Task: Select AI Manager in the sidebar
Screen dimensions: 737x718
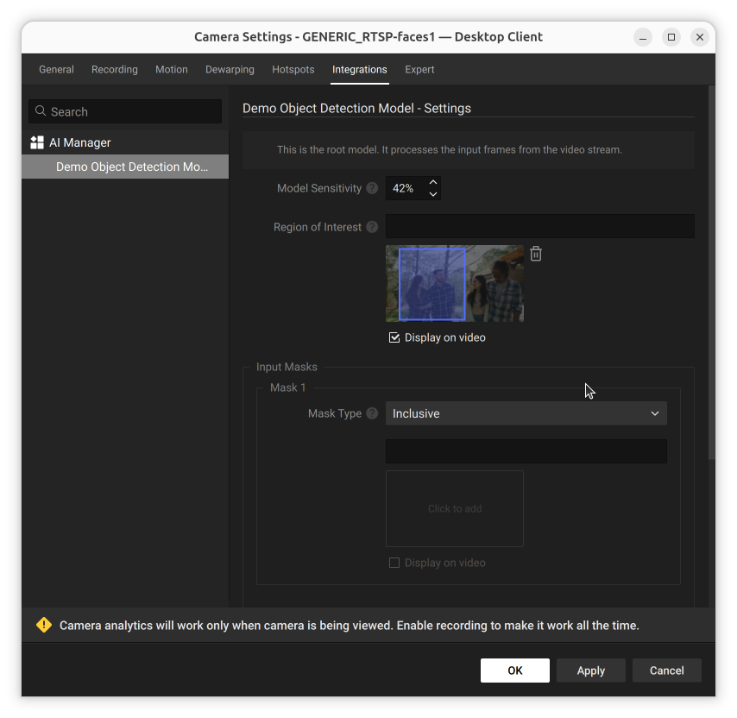Action: click(125, 142)
